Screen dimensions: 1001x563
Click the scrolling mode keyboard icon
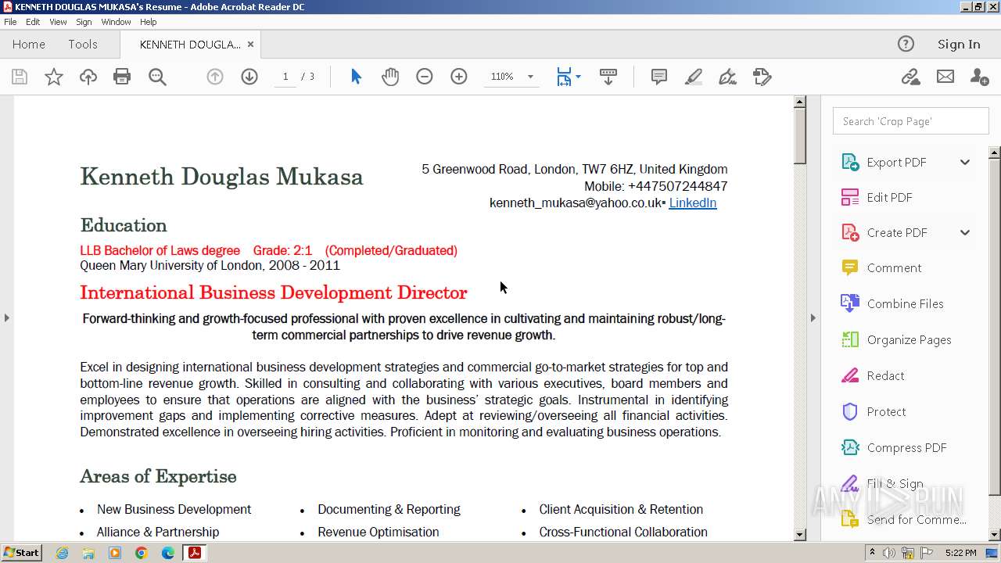pos(608,77)
